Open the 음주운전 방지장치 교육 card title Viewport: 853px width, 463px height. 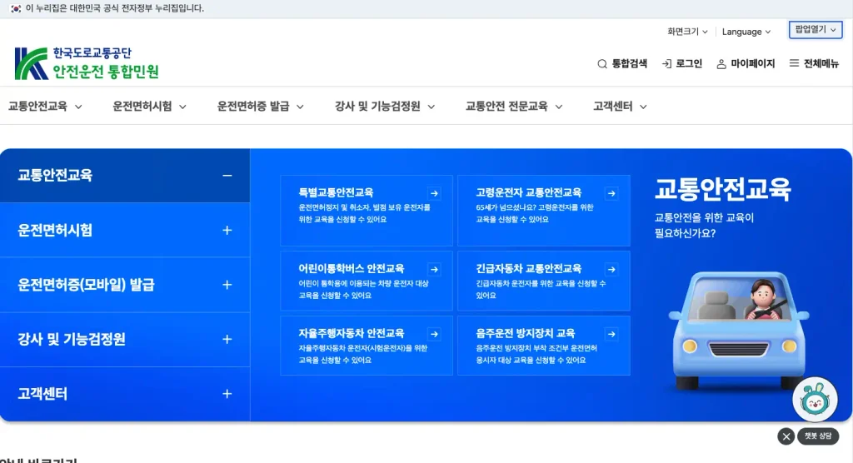tap(525, 334)
